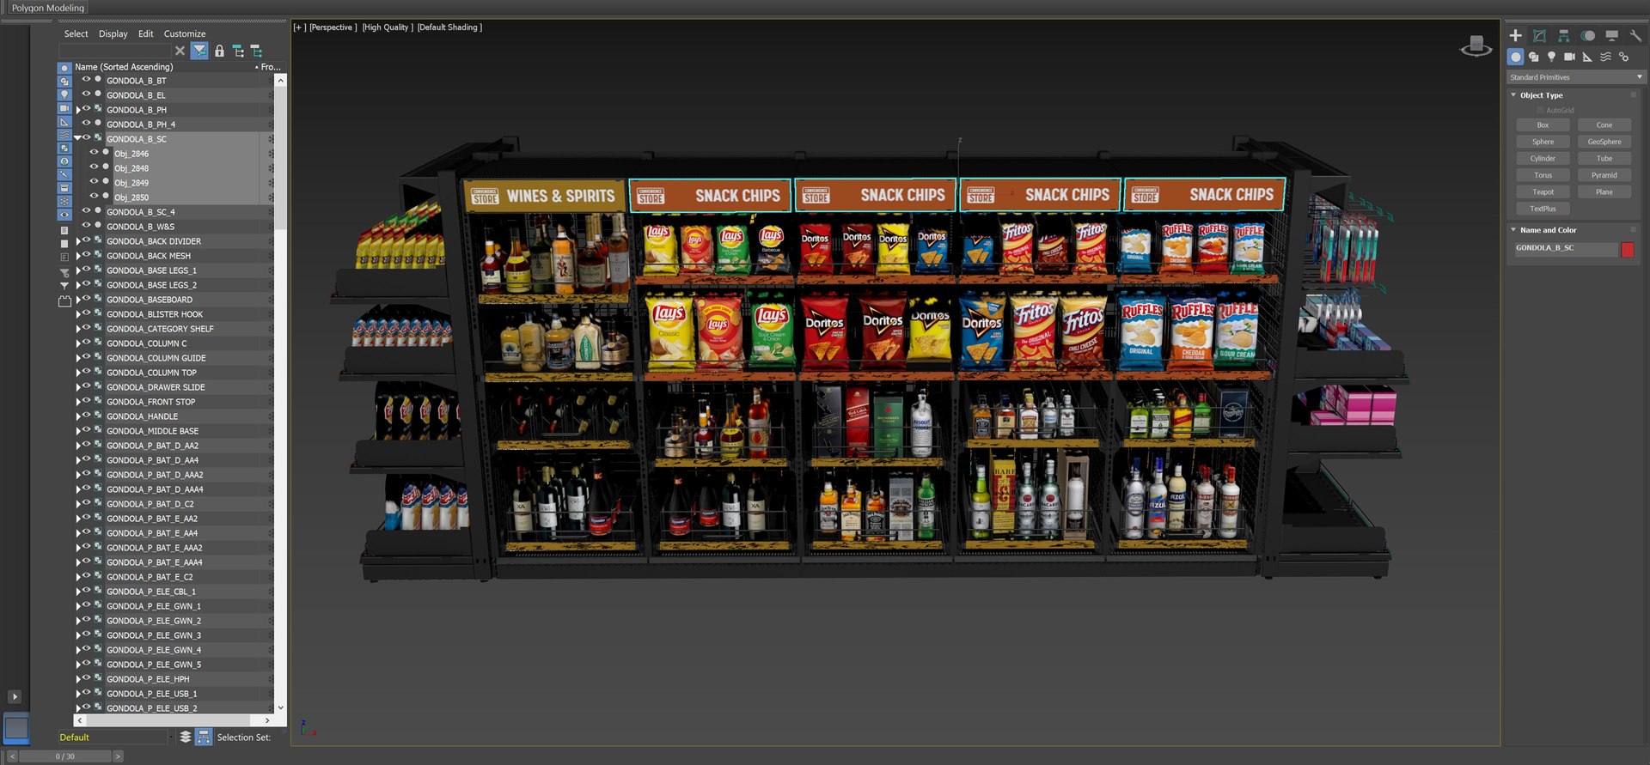
Task: Click the Cylinder primitive button
Action: tap(1543, 159)
